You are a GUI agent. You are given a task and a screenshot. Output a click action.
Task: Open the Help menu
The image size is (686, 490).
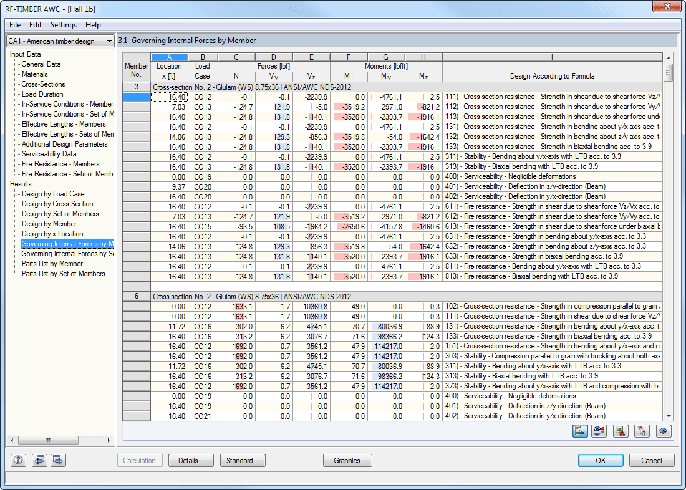click(x=93, y=25)
